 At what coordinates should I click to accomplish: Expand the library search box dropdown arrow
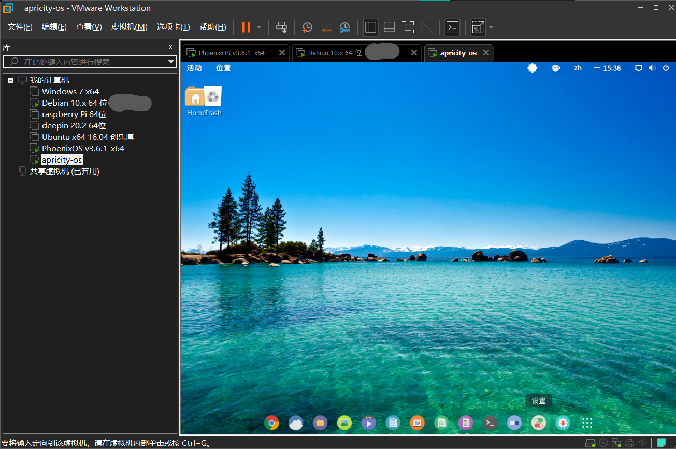click(171, 62)
